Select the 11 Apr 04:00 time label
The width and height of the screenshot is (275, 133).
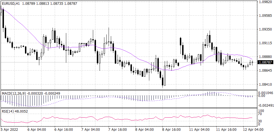pyautogui.click(x=200, y=130)
